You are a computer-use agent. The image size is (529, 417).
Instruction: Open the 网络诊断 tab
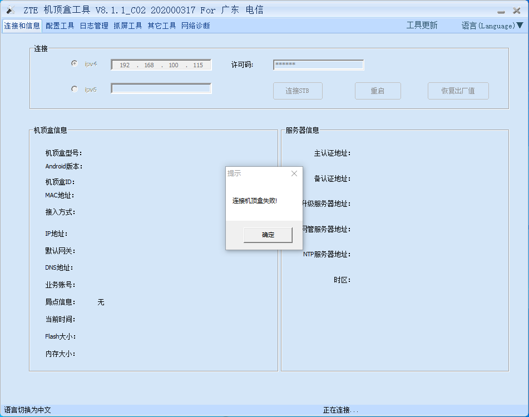coord(196,26)
